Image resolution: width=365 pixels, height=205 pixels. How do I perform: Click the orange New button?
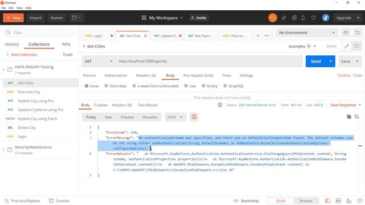pos(14,18)
